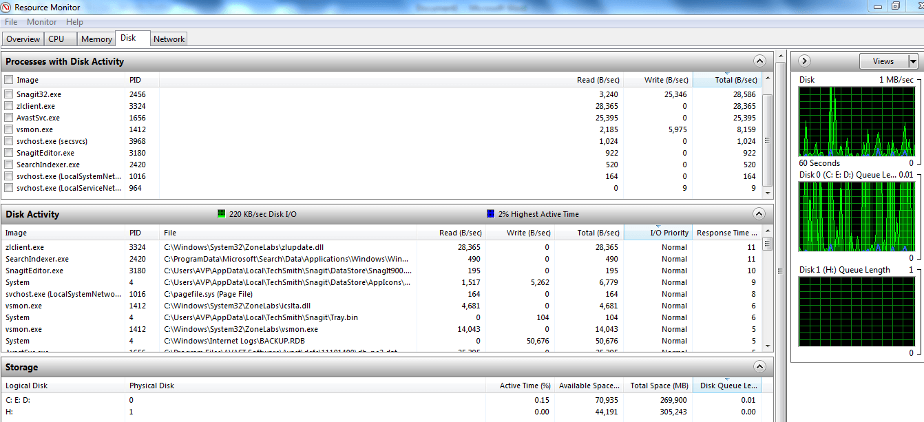This screenshot has width=924, height=422.
Task: Sort by the Total (B/sec) column header
Action: click(726, 80)
